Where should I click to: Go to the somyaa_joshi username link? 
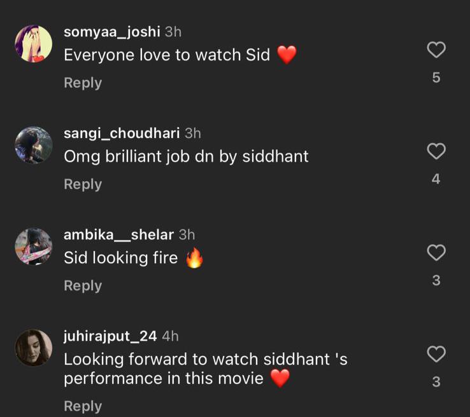112,32
